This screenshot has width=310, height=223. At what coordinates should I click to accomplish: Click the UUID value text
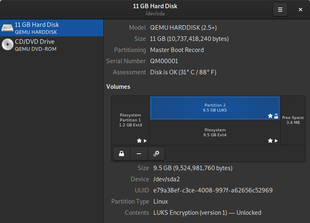point(213,190)
